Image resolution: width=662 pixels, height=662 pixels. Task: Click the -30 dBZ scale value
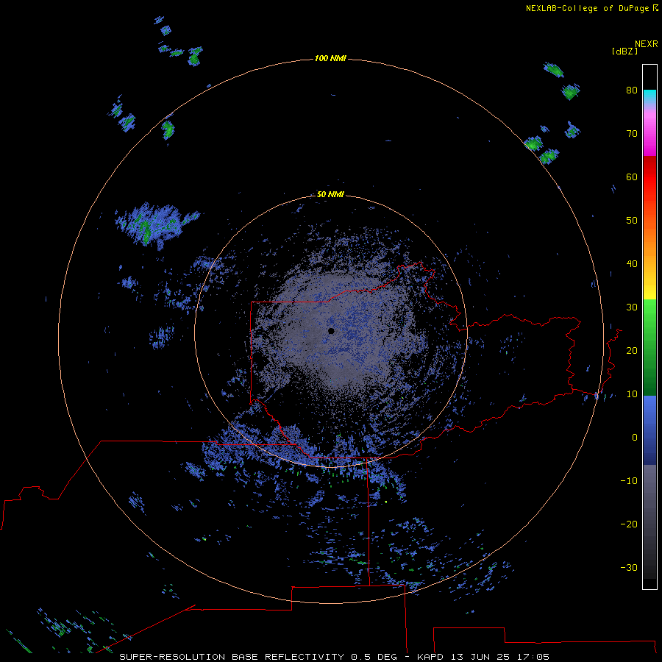629,567
